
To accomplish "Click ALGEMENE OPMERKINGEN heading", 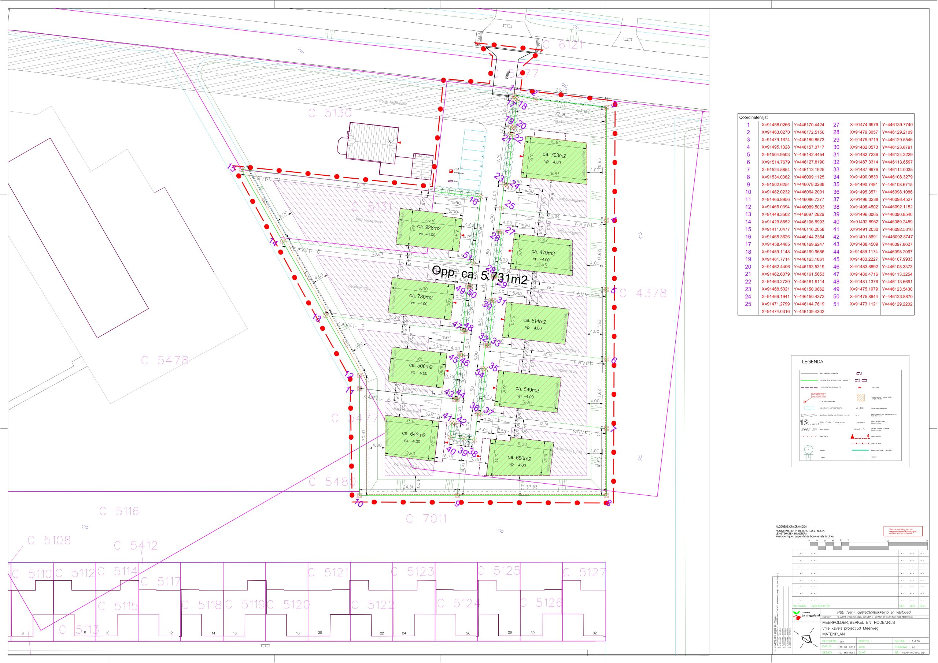I will coord(791,527).
